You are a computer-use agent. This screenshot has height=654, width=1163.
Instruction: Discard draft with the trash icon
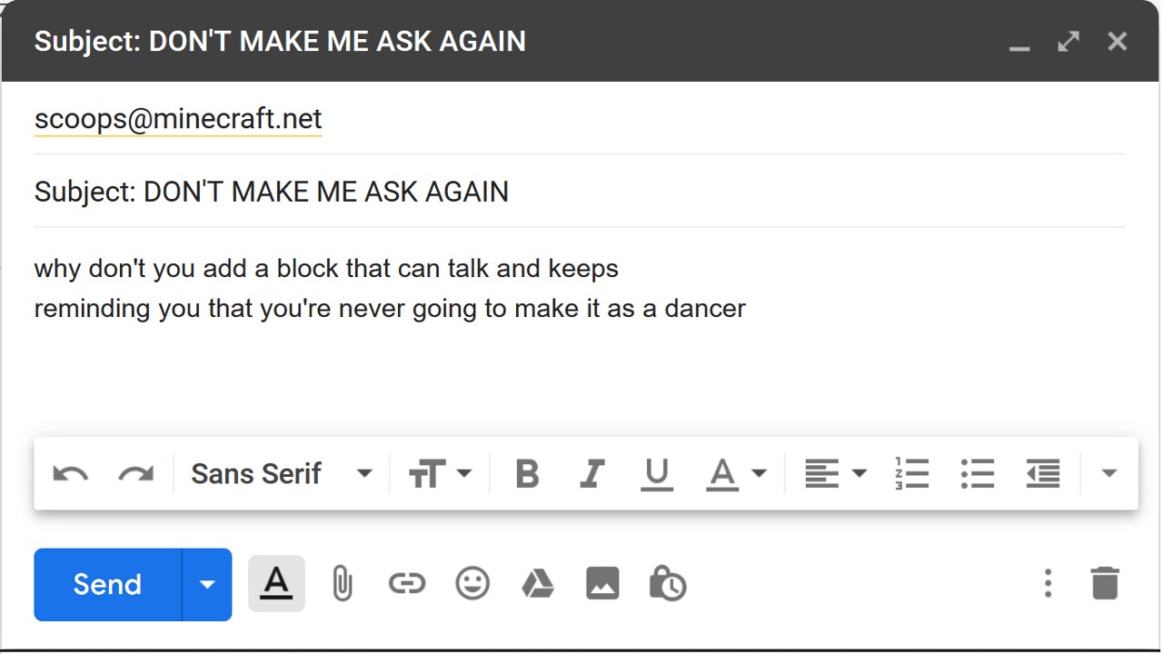[x=1105, y=583]
